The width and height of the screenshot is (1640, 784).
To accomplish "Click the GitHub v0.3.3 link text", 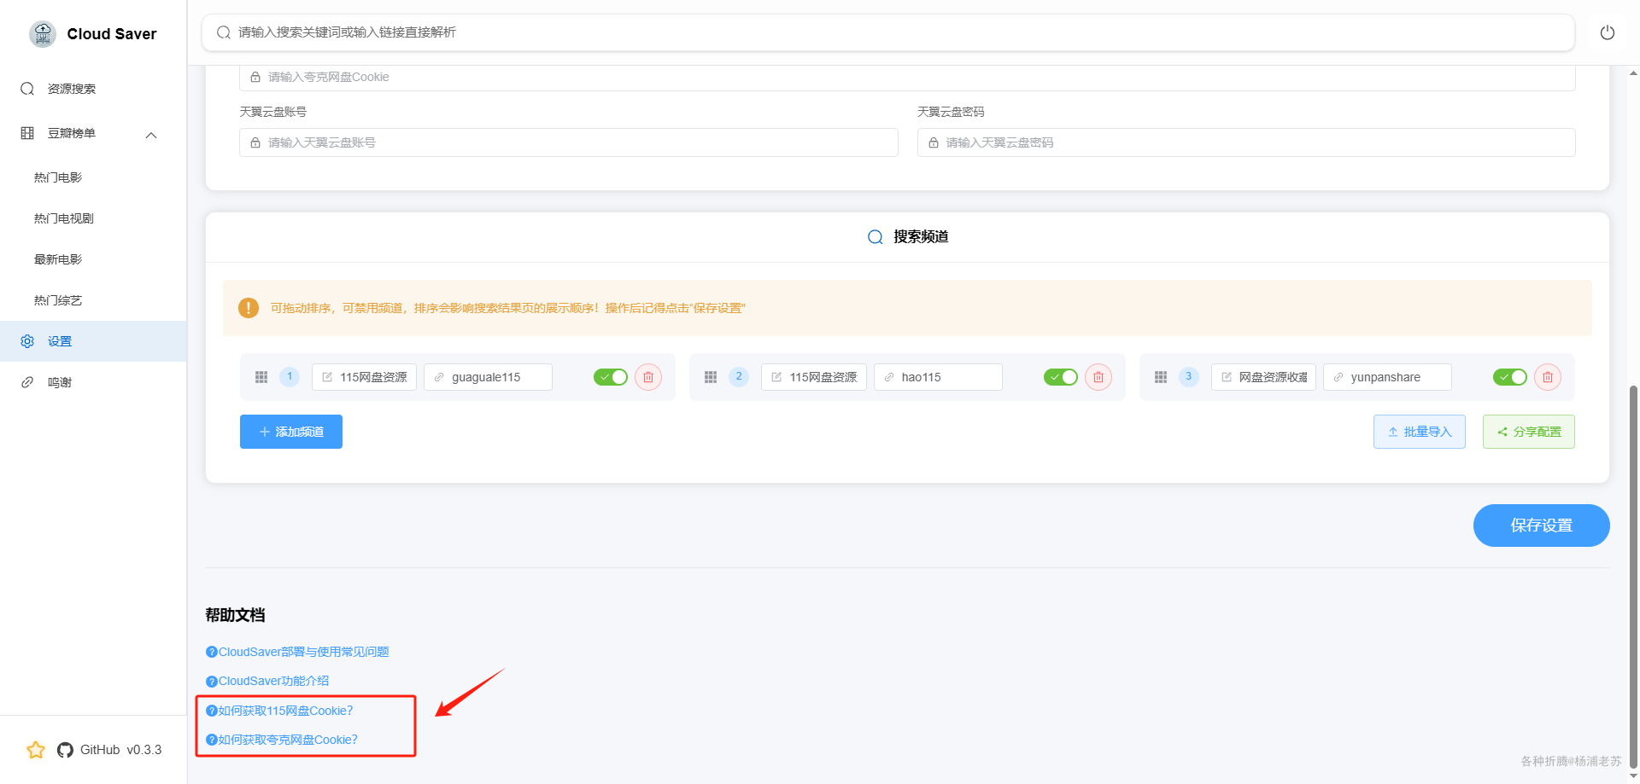I will (120, 750).
